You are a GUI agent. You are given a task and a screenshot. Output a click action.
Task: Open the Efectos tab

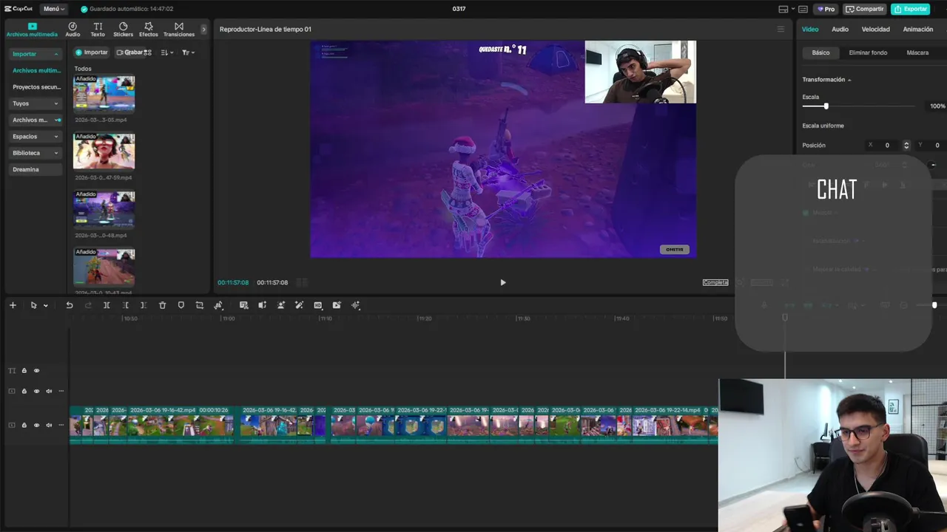(149, 30)
